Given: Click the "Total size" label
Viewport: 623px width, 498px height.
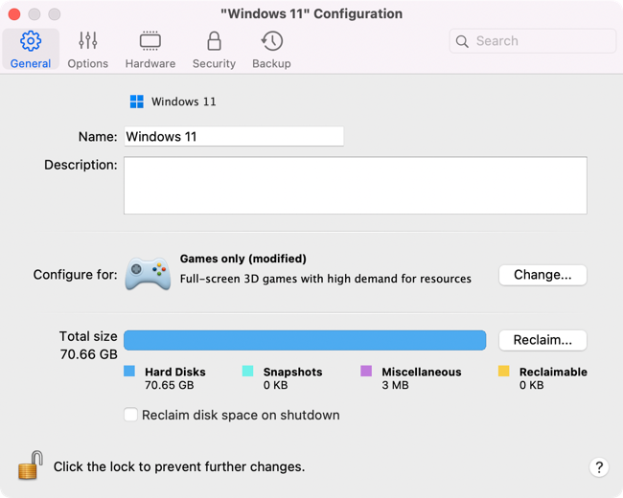Looking at the screenshot, I should 88,336.
